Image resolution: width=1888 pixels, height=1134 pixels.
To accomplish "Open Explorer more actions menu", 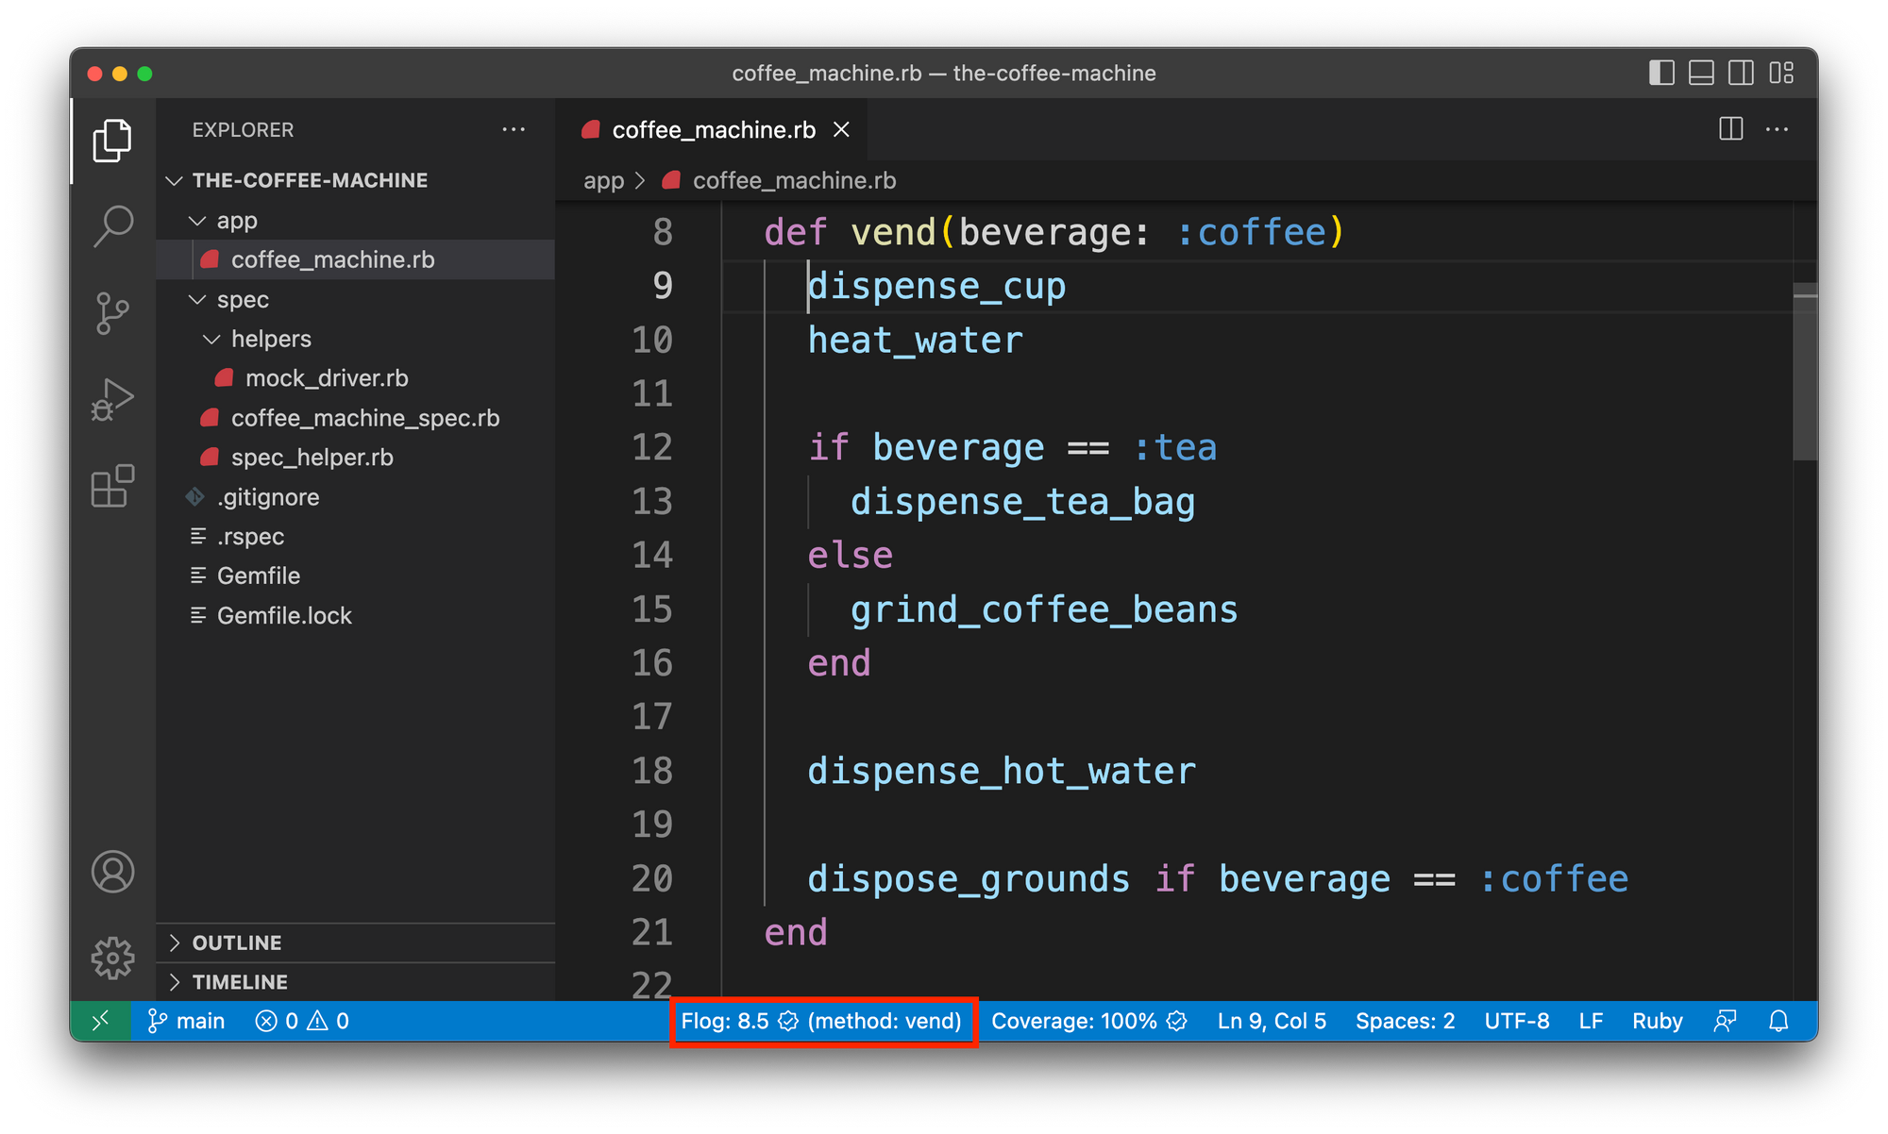I will tap(514, 129).
